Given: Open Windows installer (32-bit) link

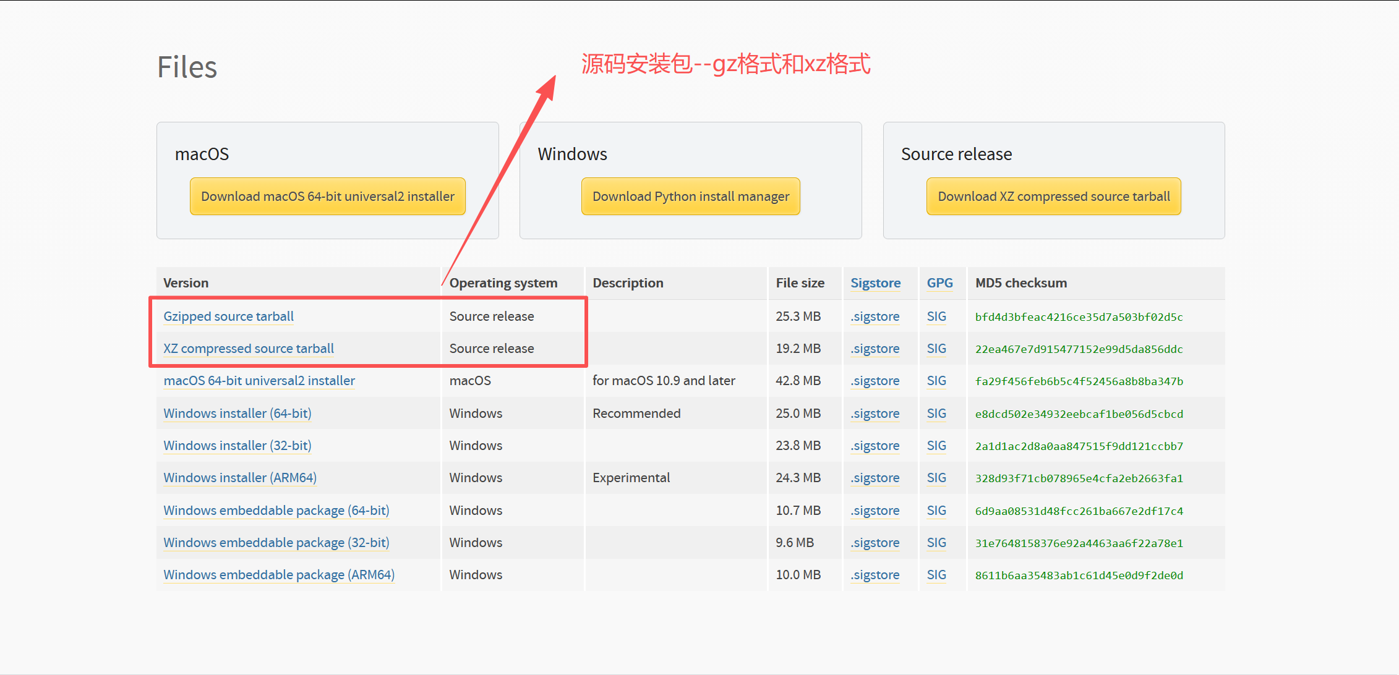Looking at the screenshot, I should (237, 446).
